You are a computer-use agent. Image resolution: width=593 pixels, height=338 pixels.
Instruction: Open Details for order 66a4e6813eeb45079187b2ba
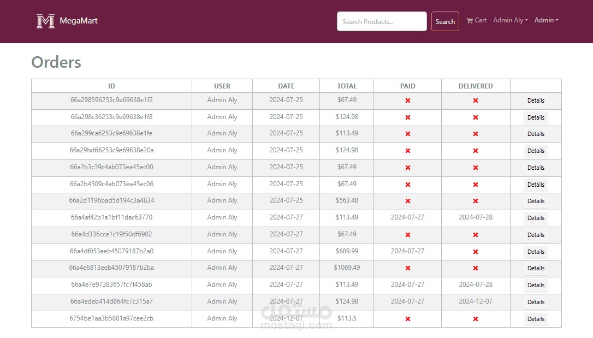(536, 268)
